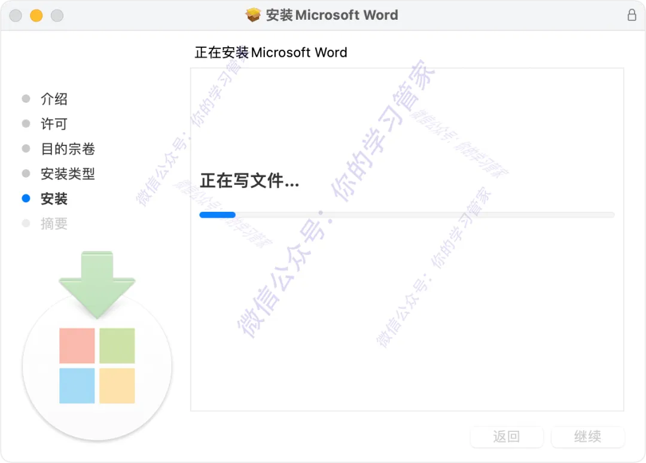
Task: Click the blue installation progress bar
Action: tap(407, 215)
